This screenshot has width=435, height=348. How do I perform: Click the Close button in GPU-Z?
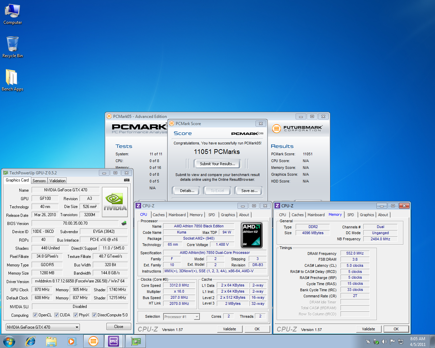(119, 327)
